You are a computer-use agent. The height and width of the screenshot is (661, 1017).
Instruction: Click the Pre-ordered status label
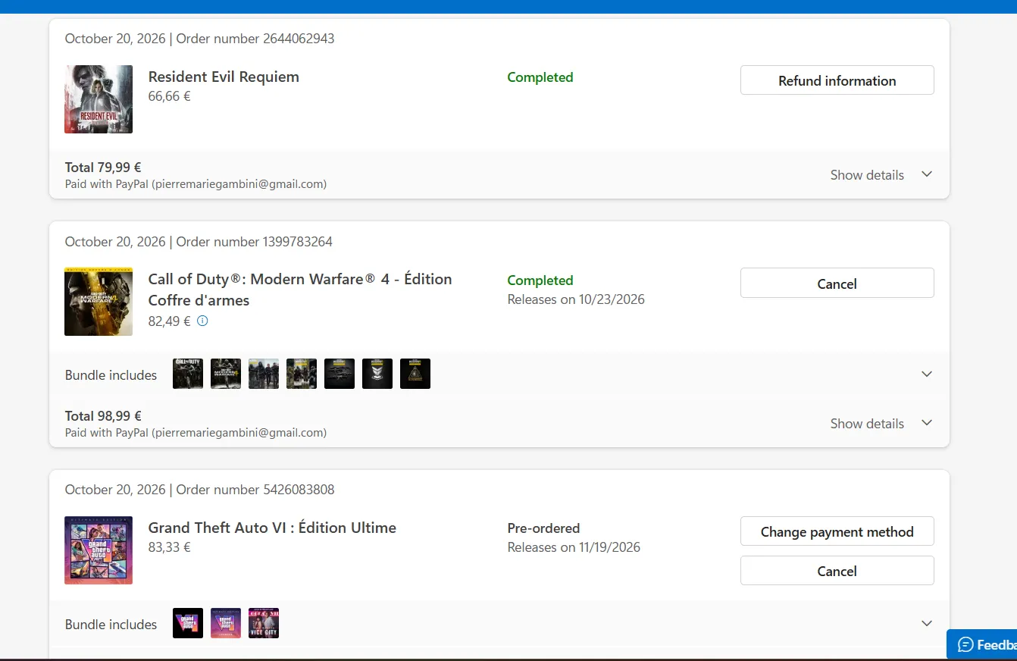pyautogui.click(x=543, y=528)
